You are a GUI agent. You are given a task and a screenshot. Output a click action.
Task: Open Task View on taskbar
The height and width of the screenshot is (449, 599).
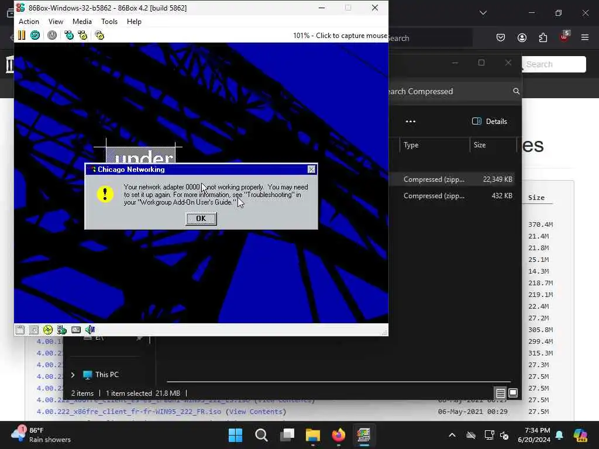(x=287, y=435)
